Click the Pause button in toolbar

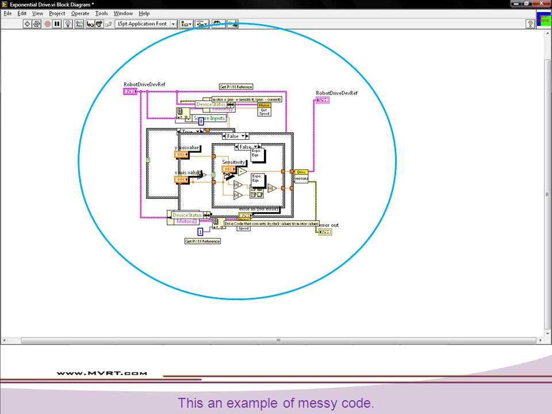[57, 24]
